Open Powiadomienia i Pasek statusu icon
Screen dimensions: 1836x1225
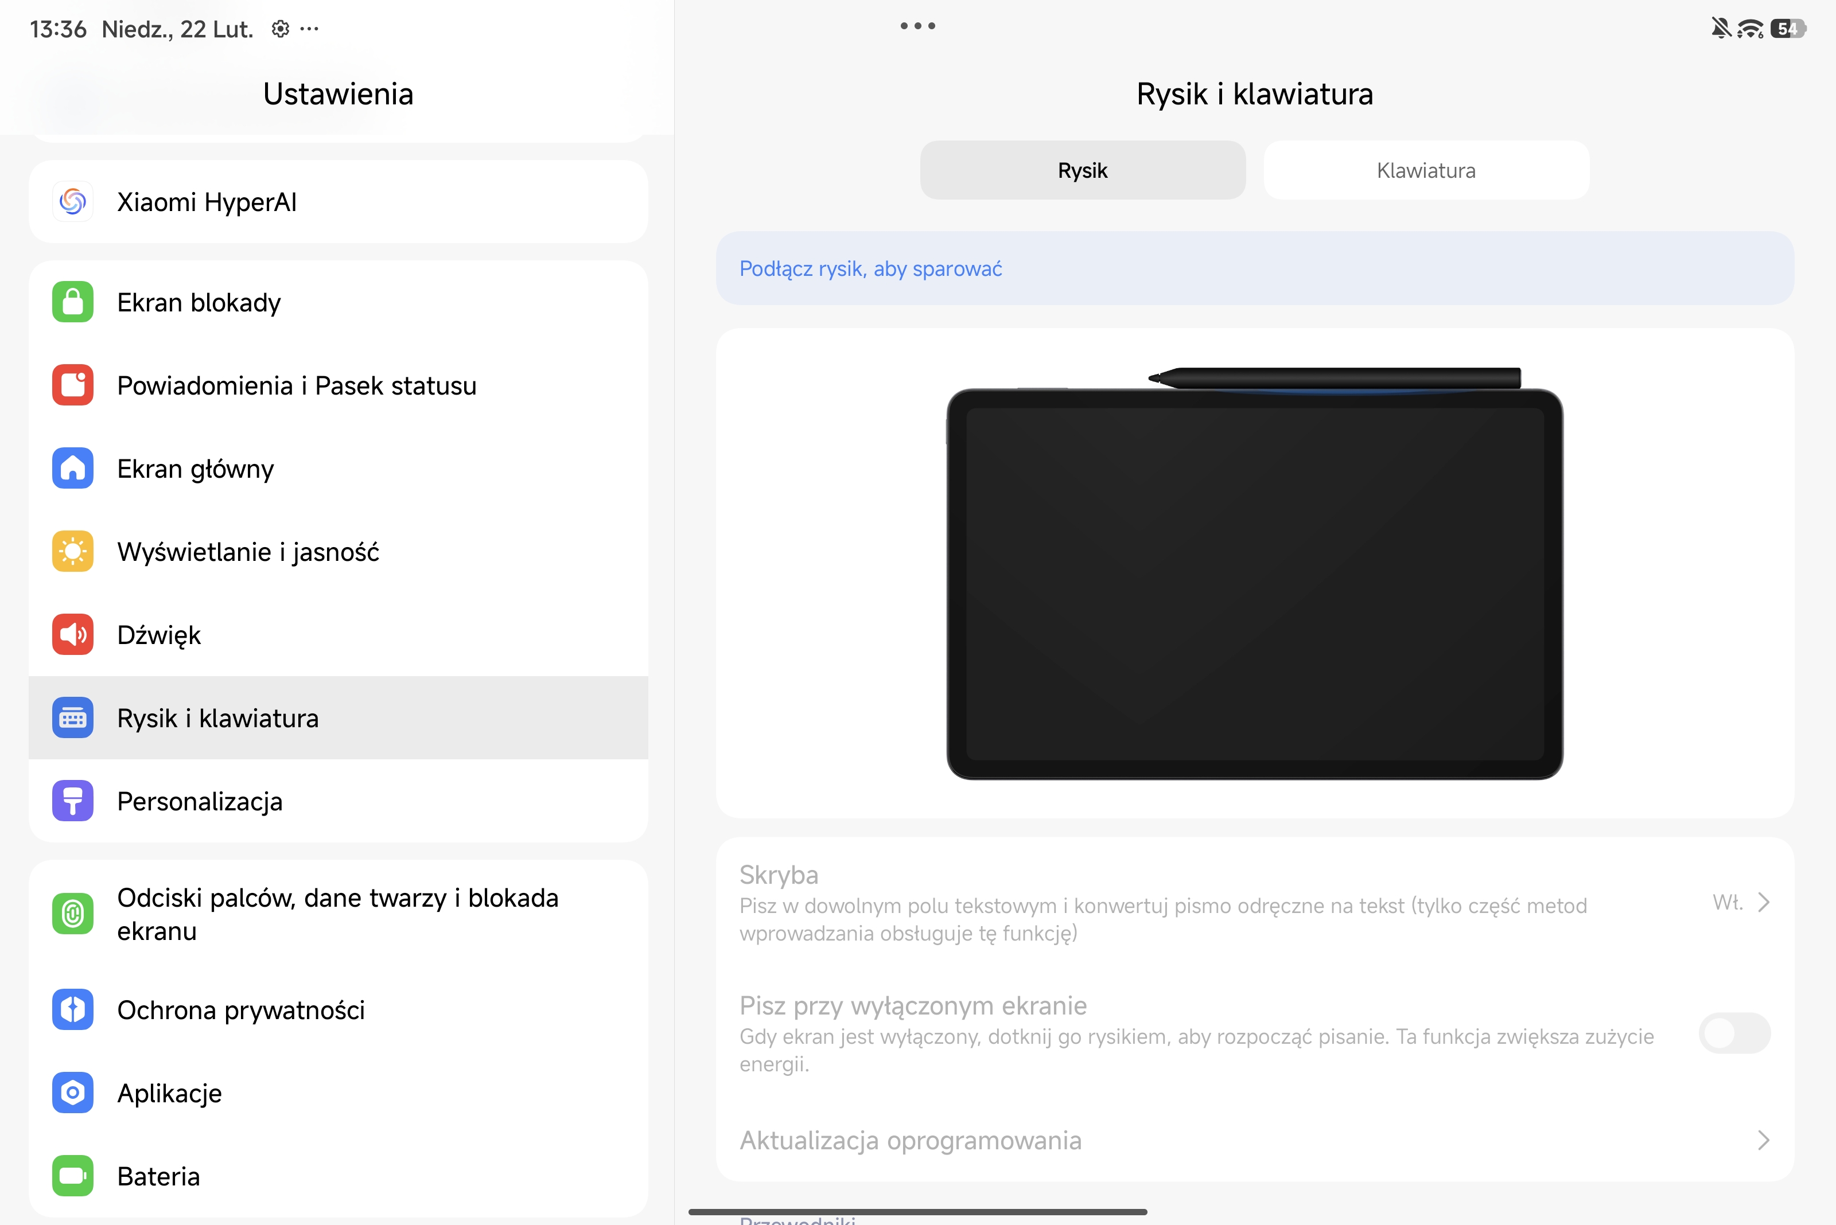[73, 385]
